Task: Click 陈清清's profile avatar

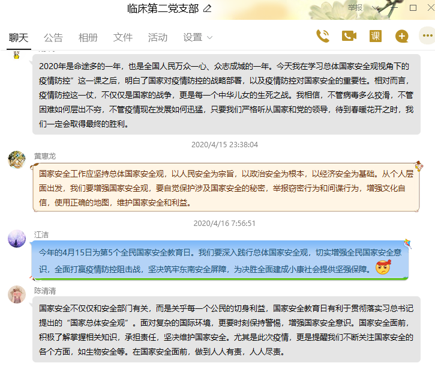Action: coord(16,294)
